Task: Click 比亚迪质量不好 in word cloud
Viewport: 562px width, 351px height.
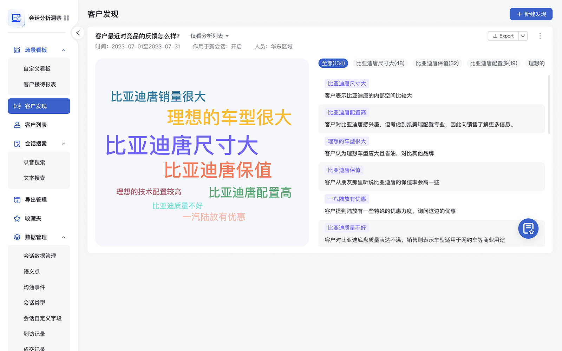Action: [177, 206]
